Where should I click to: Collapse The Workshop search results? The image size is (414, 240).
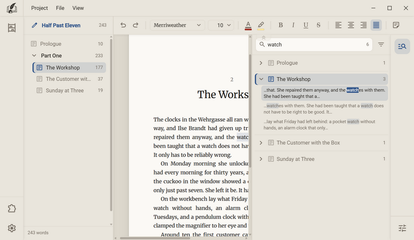pyautogui.click(x=261, y=79)
